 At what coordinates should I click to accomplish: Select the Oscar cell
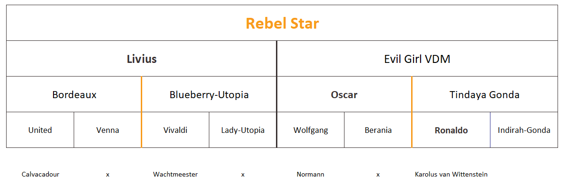pos(344,94)
